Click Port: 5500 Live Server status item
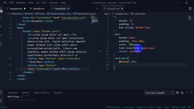The width and height of the screenshot is (194, 109). click(179, 107)
